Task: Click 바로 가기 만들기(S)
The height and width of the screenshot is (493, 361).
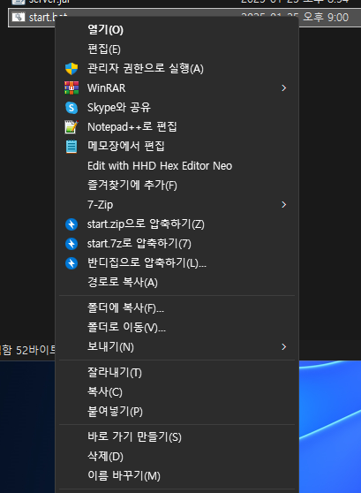Action: tap(177, 437)
